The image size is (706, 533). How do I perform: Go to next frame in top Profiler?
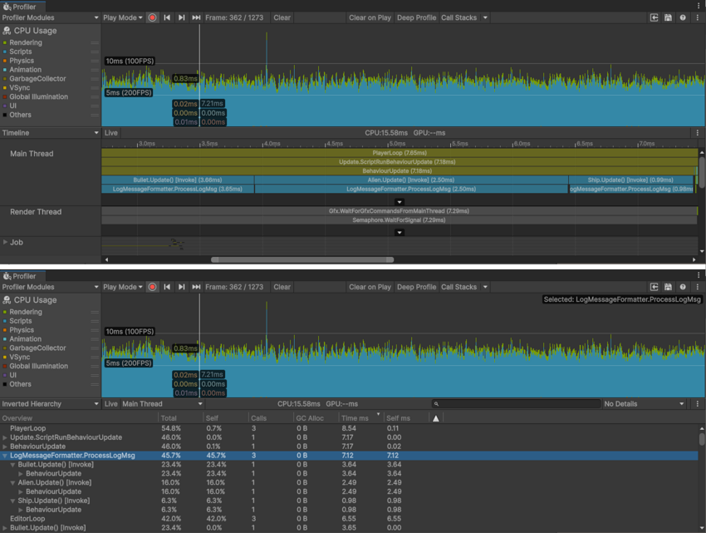pos(181,17)
